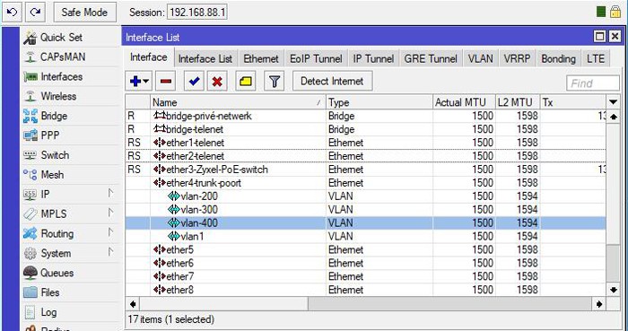Select the ether1-telenet row
This screenshot has height=331, width=628.
click(366, 143)
